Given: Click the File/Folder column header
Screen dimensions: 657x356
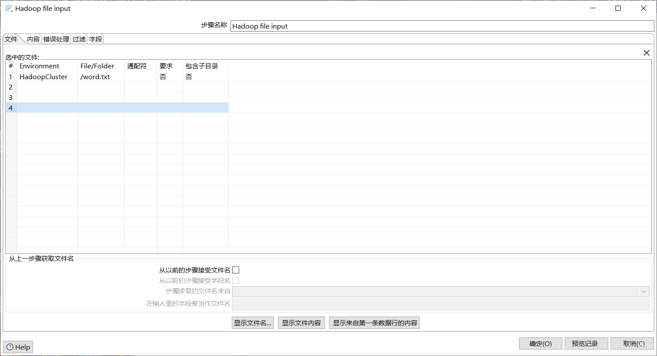Looking at the screenshot, I should (101, 66).
